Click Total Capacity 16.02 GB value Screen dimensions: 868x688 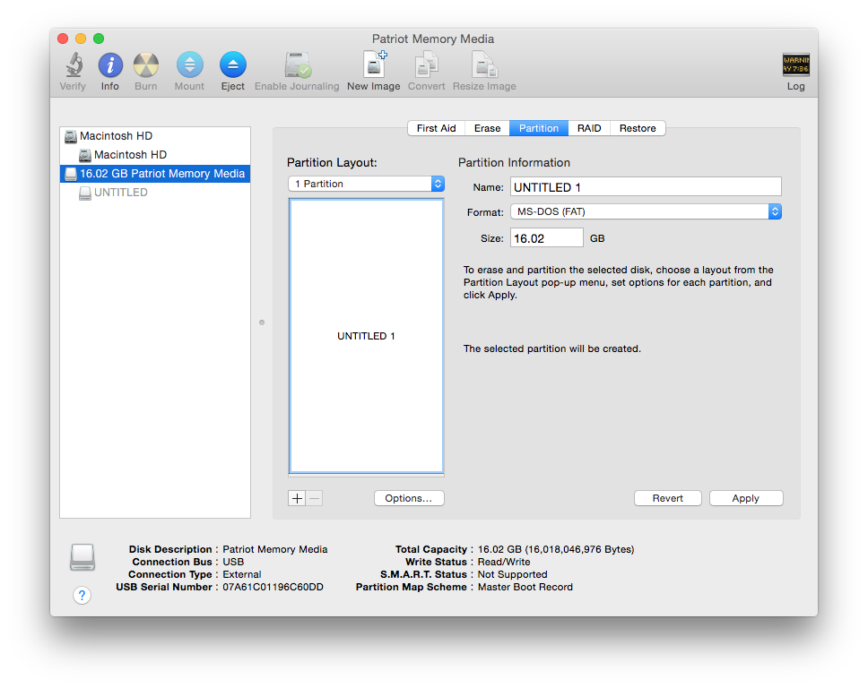[x=556, y=549]
